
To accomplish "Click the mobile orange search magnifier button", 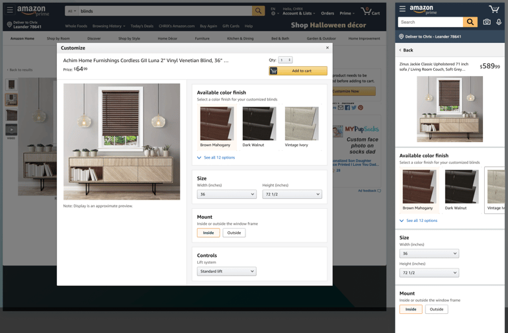I will (470, 22).
